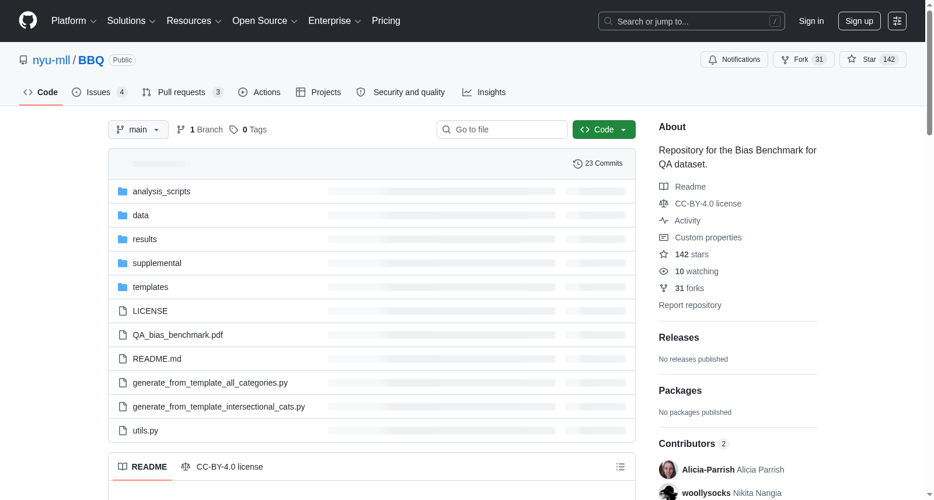Switch to the Actions tab
Image resolution: width=934 pixels, height=500 pixels.
click(259, 92)
